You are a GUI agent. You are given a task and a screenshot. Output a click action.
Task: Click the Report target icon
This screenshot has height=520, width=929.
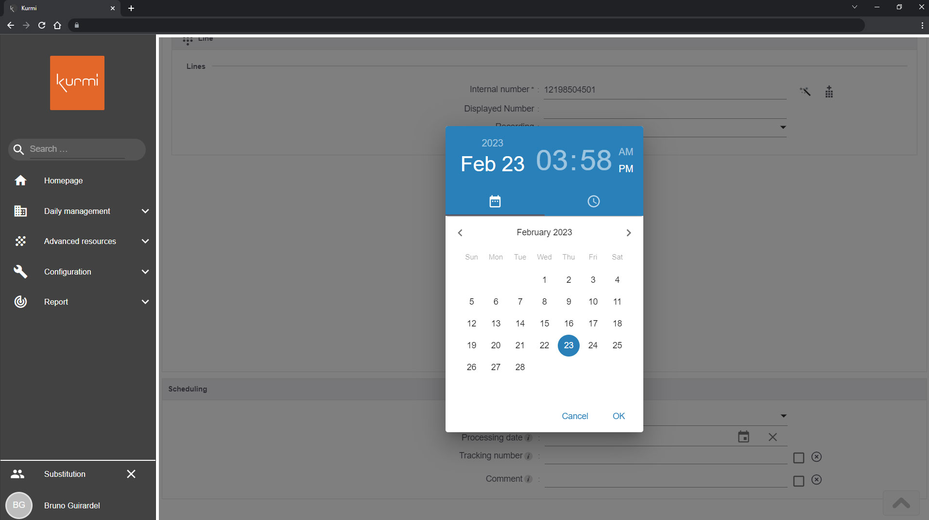point(20,302)
